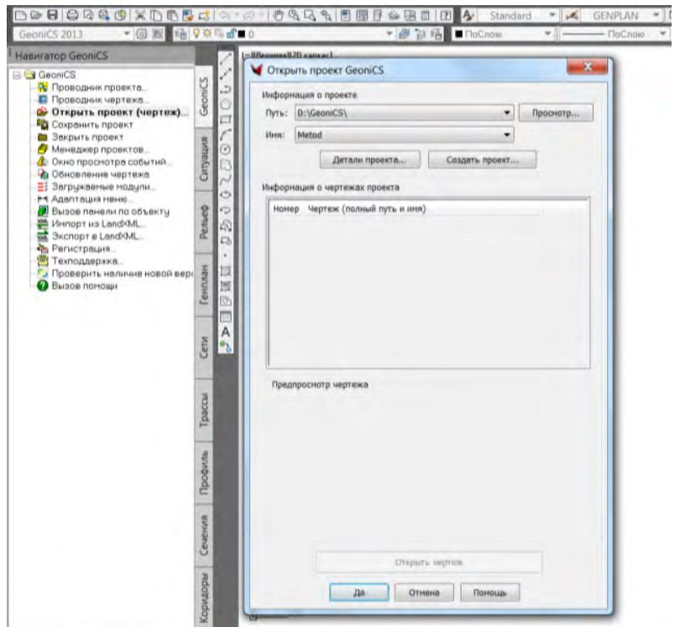Screen dimensions: 680x627
Task: Switch to the Ситуация side tab
Action: click(204, 159)
